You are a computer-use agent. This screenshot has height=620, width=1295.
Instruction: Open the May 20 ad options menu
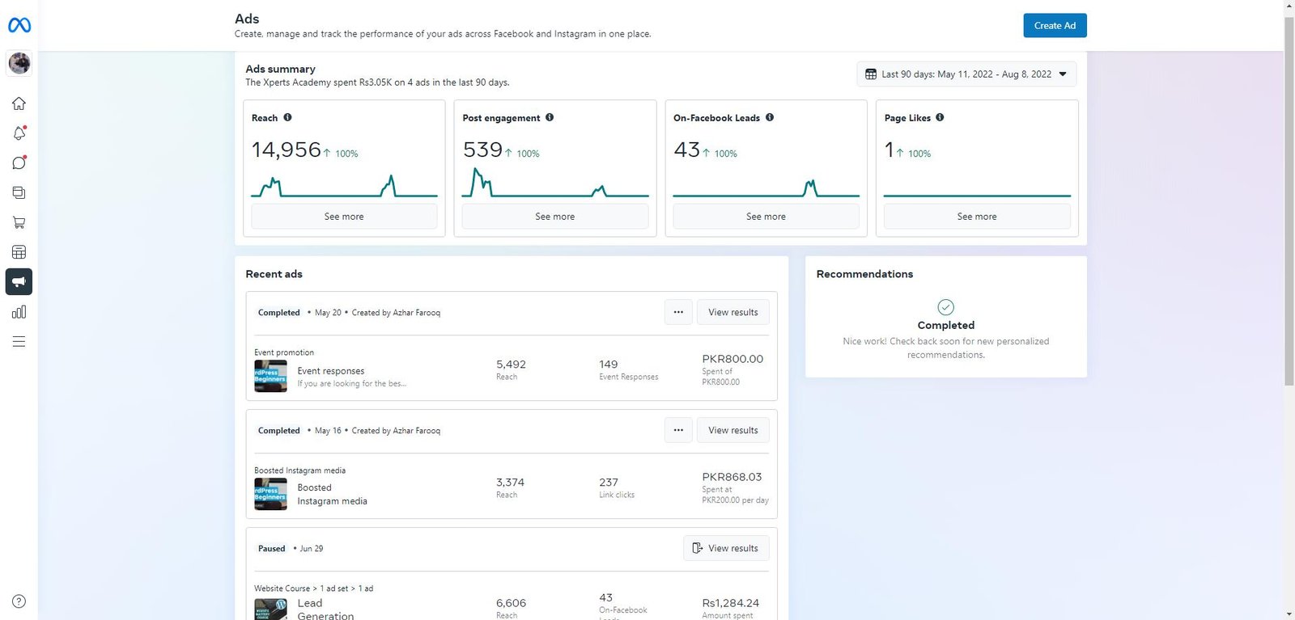click(x=678, y=312)
